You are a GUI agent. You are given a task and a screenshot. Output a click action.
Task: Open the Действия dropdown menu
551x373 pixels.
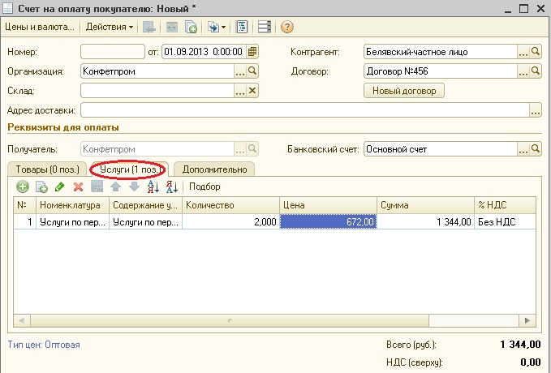(110, 27)
